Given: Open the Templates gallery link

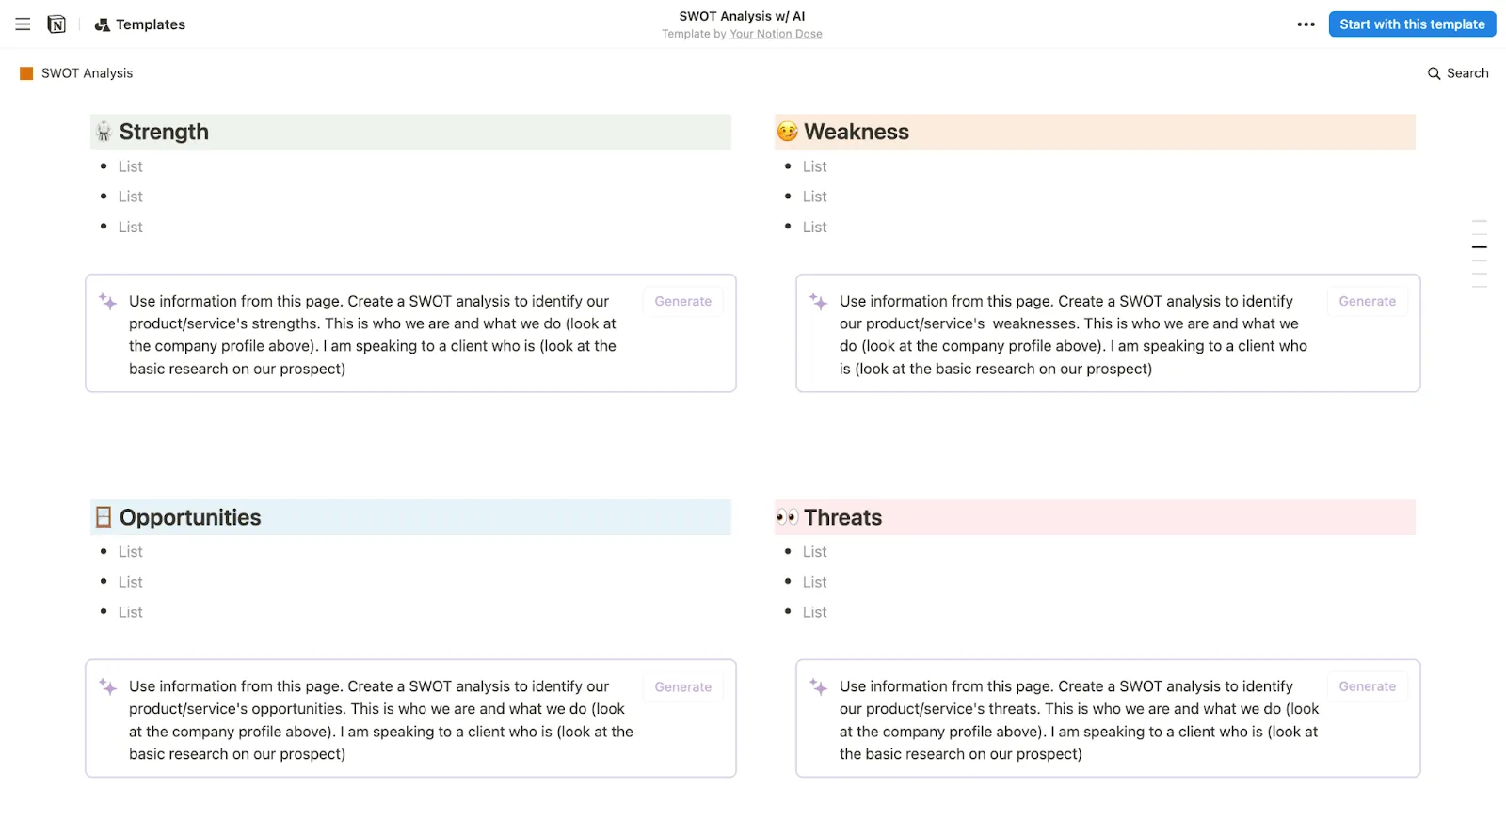Looking at the screenshot, I should [140, 24].
